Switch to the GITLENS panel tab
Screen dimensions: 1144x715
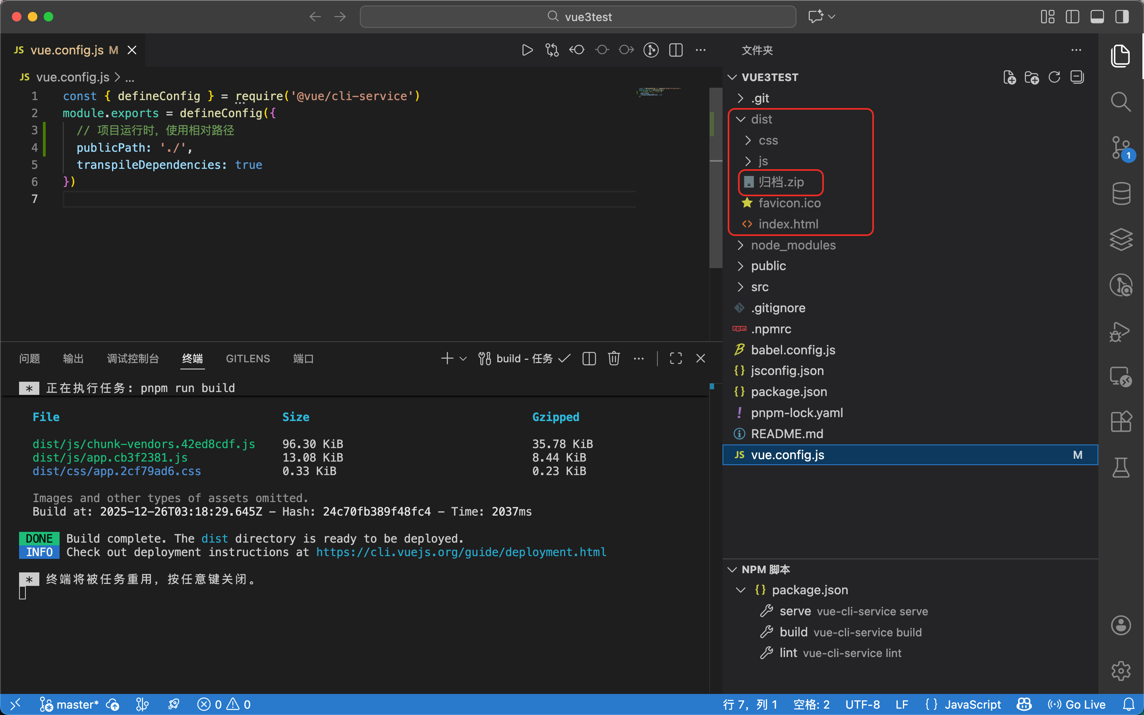[248, 358]
